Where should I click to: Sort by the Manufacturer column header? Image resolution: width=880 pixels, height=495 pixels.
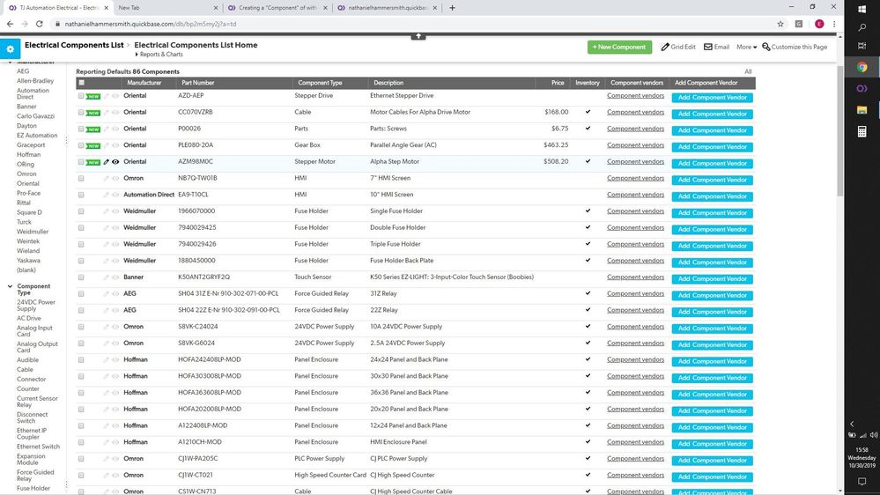144,83
